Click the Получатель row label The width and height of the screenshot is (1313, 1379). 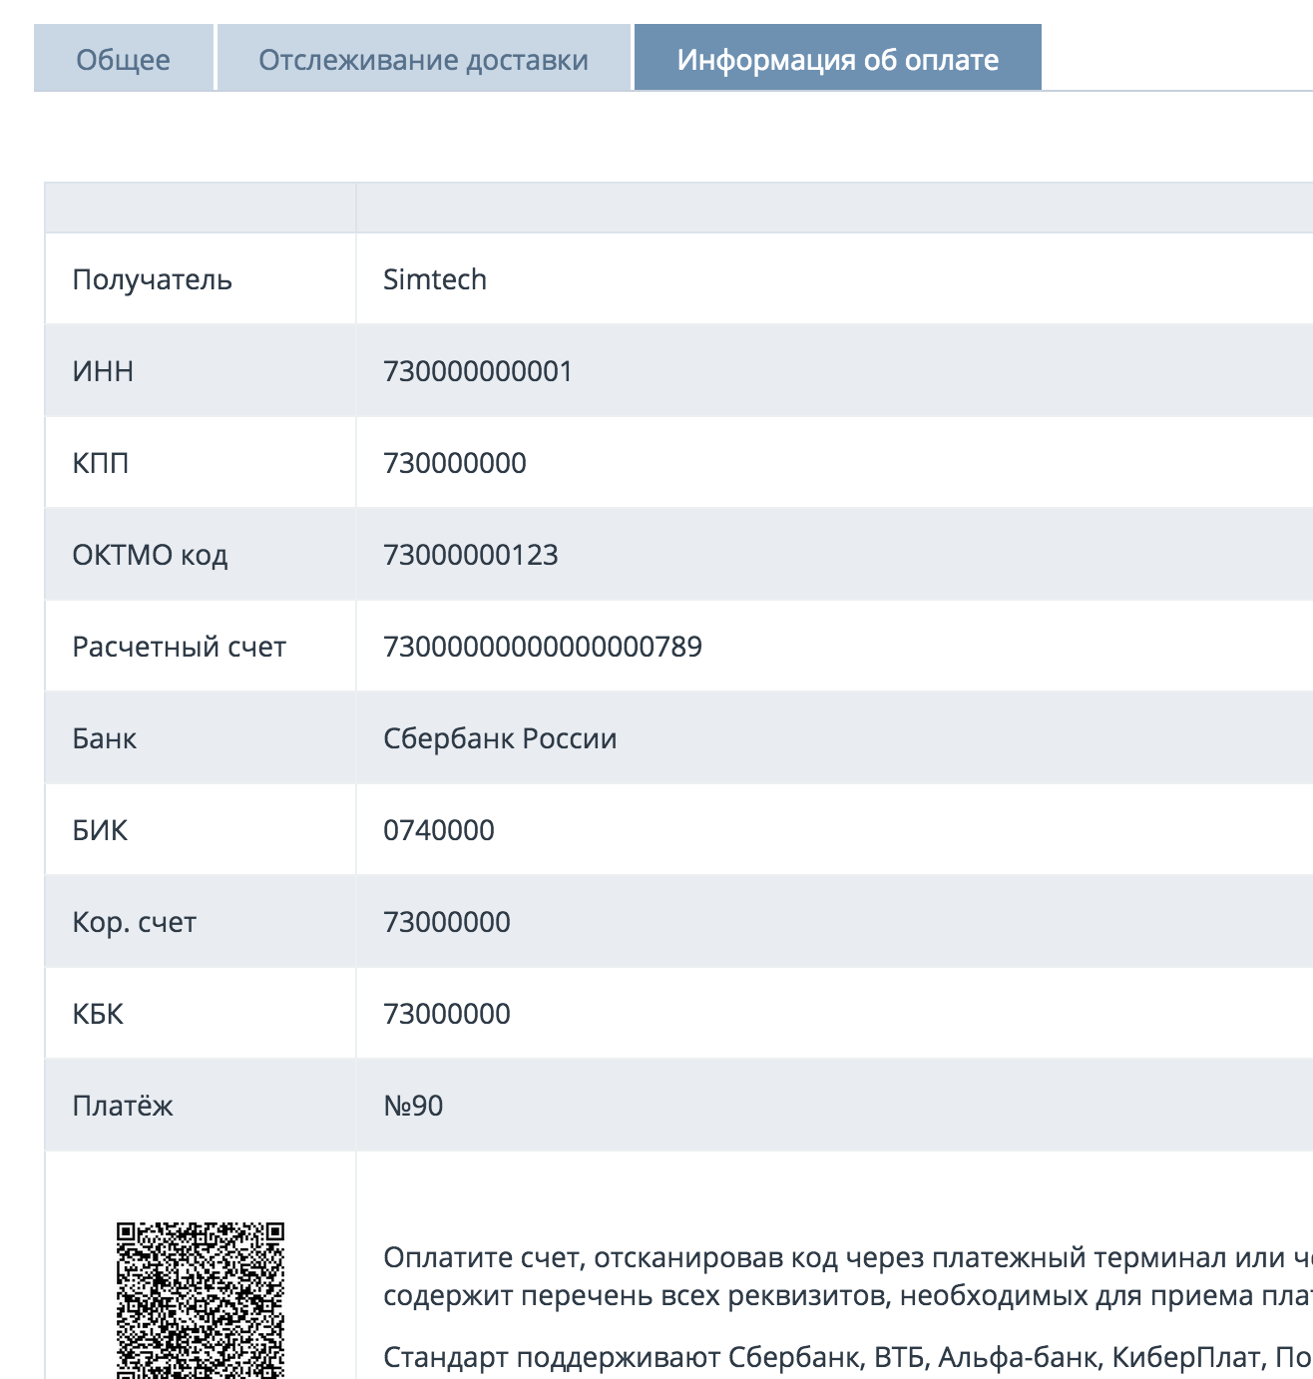152,279
